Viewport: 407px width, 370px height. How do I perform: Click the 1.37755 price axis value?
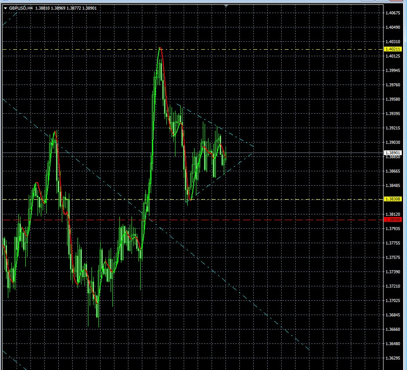point(393,243)
